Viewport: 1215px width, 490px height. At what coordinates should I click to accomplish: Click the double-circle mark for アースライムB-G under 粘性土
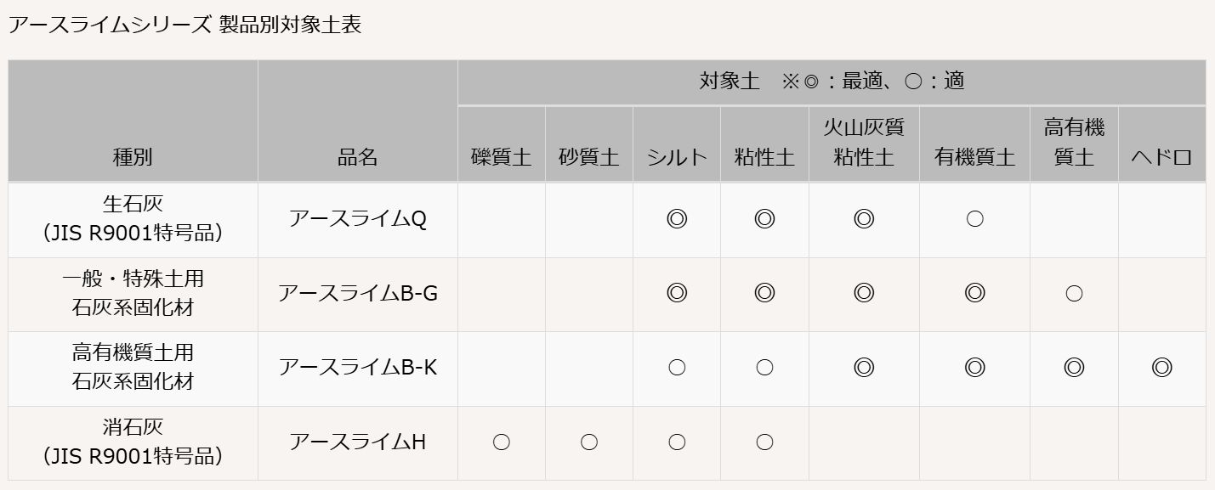[x=764, y=294]
